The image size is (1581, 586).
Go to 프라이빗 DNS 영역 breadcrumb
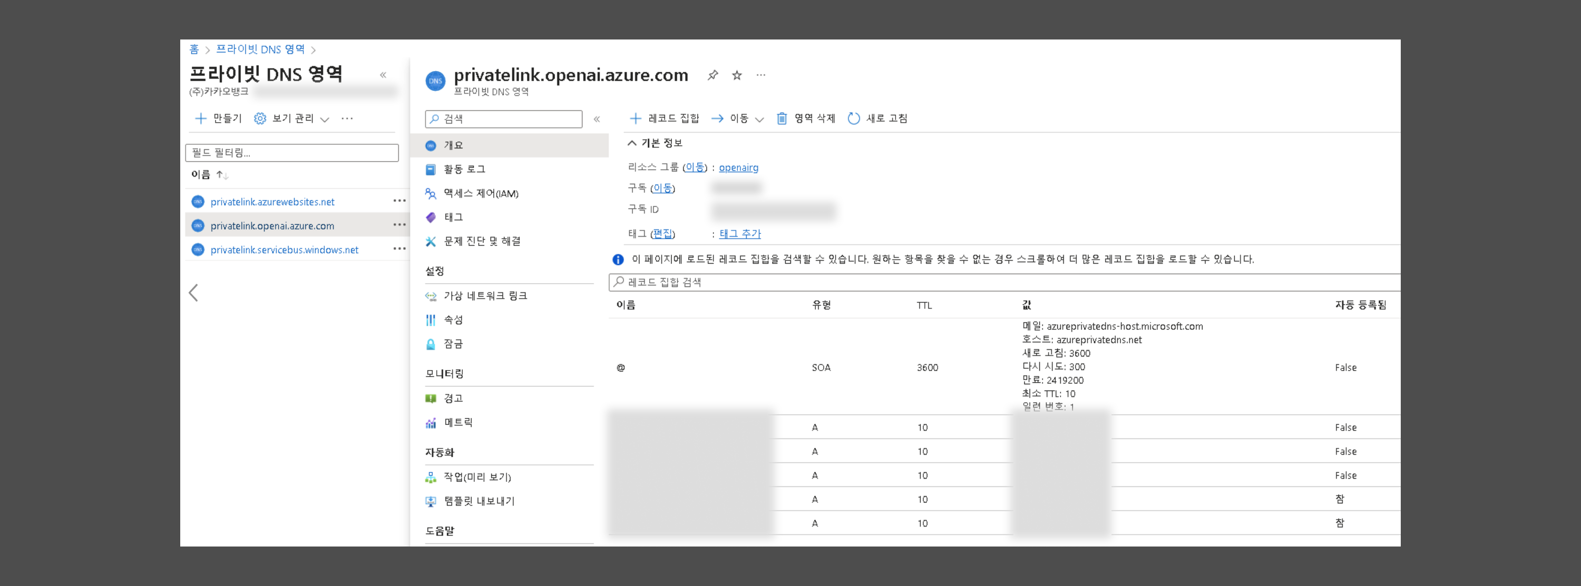(x=260, y=49)
